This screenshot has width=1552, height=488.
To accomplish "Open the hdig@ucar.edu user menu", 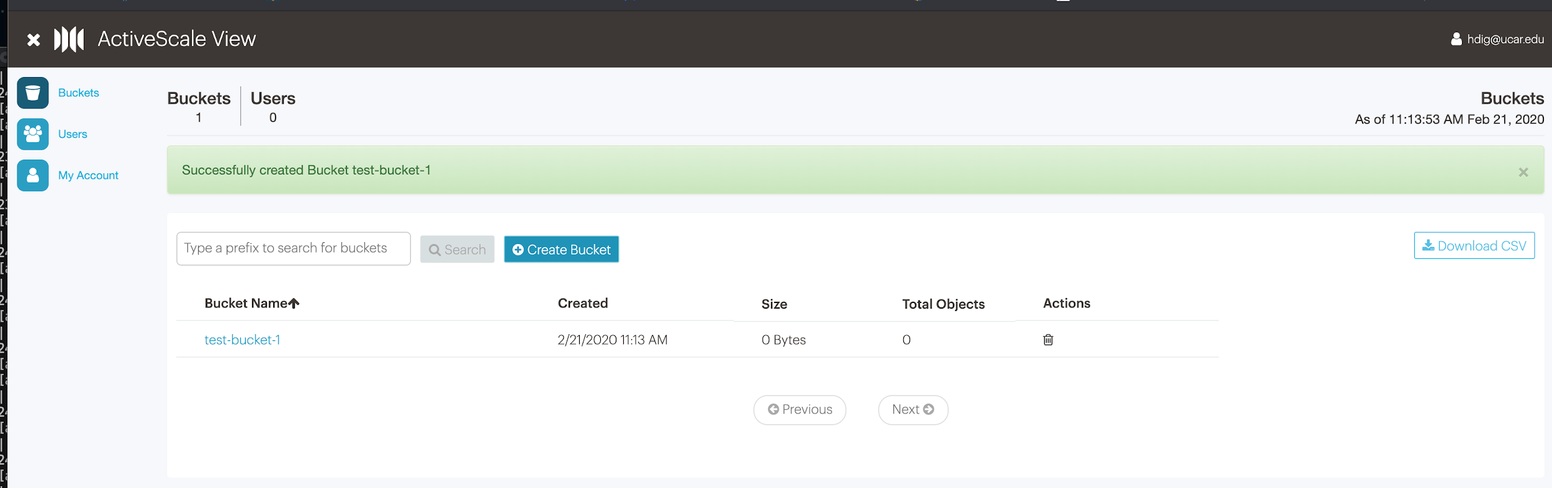I will click(x=1497, y=39).
